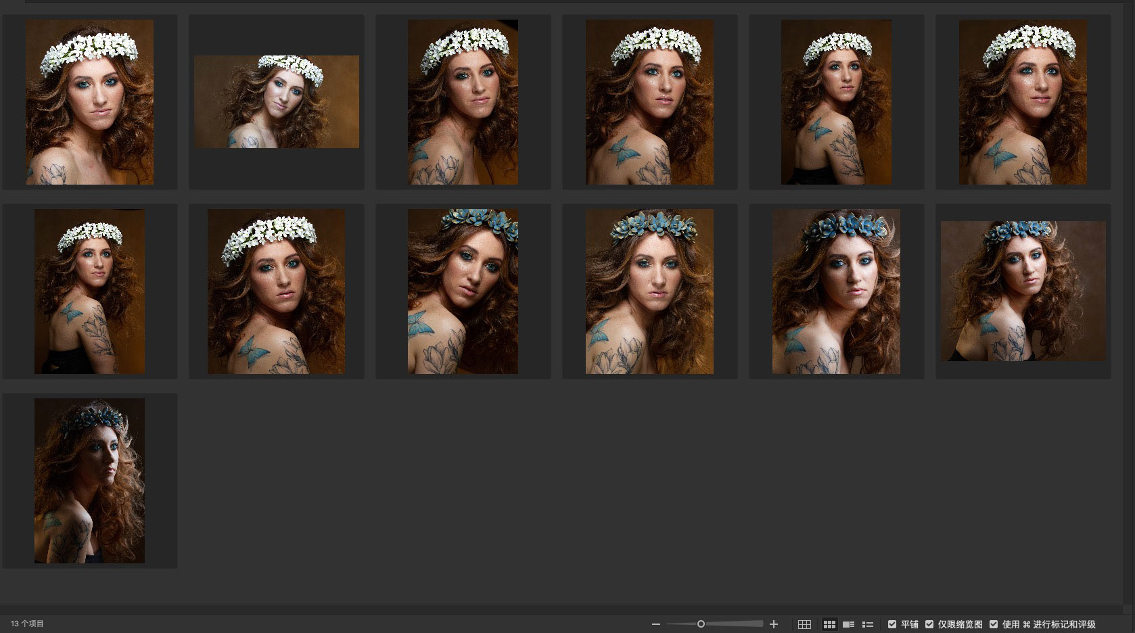Switch to the details view icon
The image size is (1135, 633).
(848, 624)
